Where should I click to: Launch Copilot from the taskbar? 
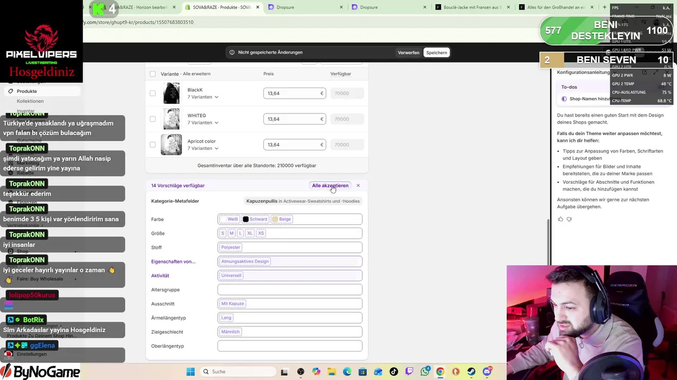click(316, 372)
